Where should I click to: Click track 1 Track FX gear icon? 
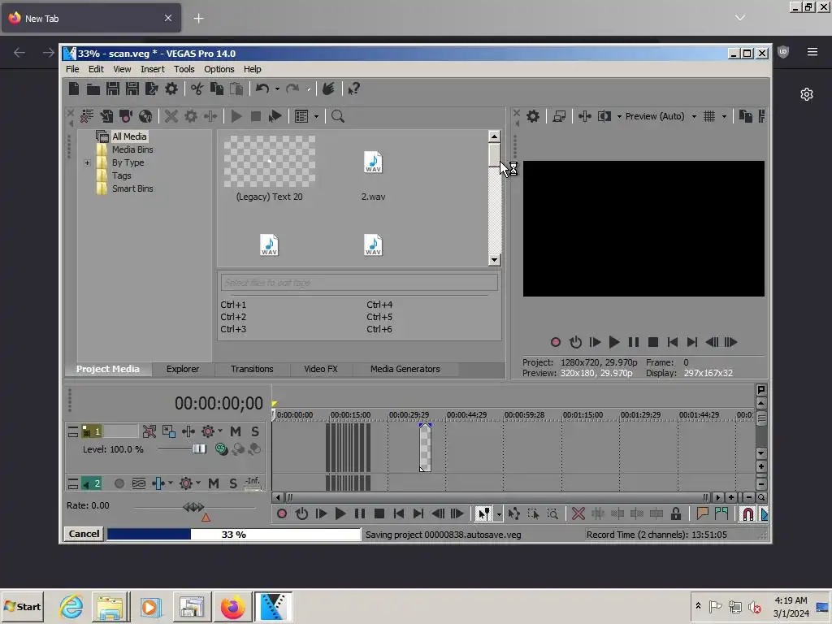(x=208, y=431)
